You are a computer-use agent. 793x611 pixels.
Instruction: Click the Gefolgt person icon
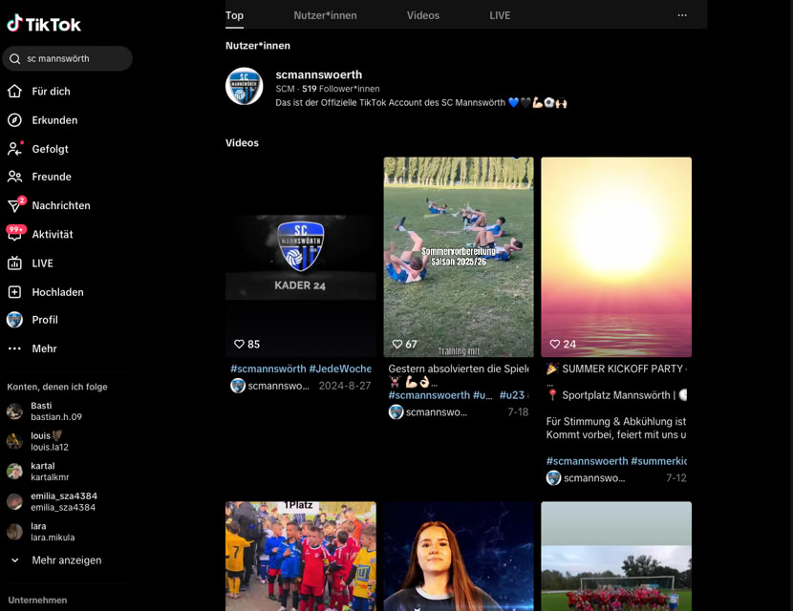[14, 149]
